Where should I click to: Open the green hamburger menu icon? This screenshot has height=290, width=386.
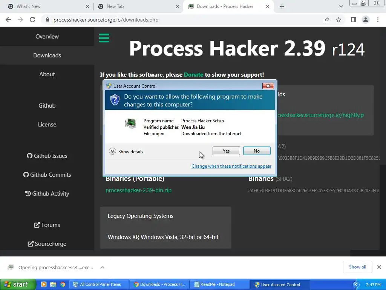(104, 38)
